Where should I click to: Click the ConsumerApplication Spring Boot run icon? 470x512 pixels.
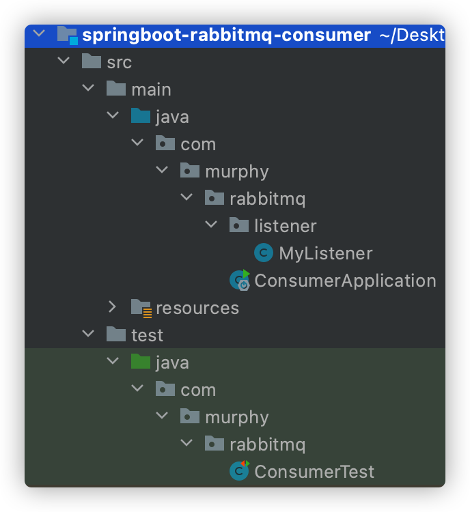pos(240,280)
